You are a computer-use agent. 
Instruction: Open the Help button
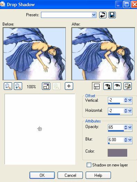pyautogui.click(x=98, y=175)
